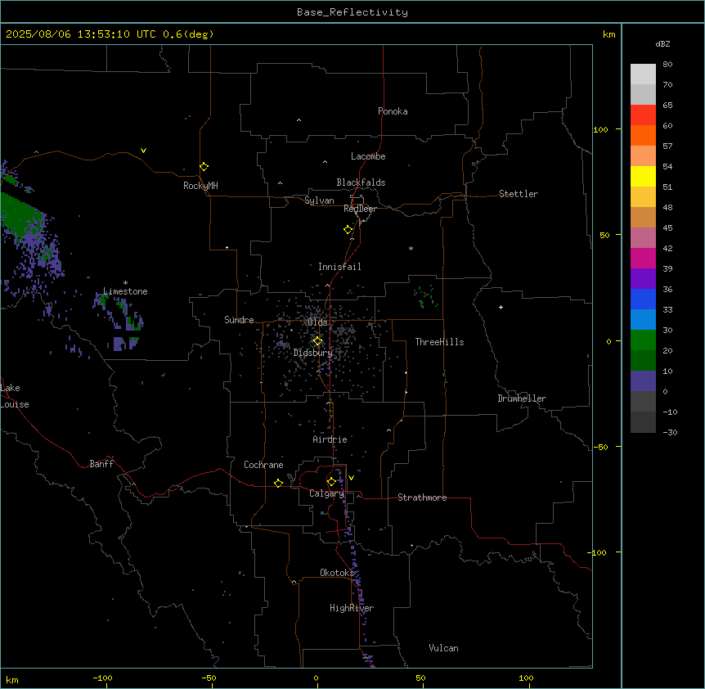Click the yellow diamond marker beside RockyMH
Viewport: 705px width, 689px height.
point(204,167)
